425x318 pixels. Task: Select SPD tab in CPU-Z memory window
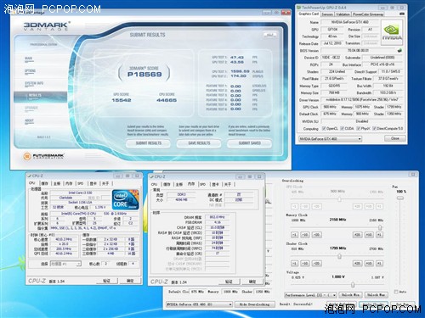pos(203,184)
